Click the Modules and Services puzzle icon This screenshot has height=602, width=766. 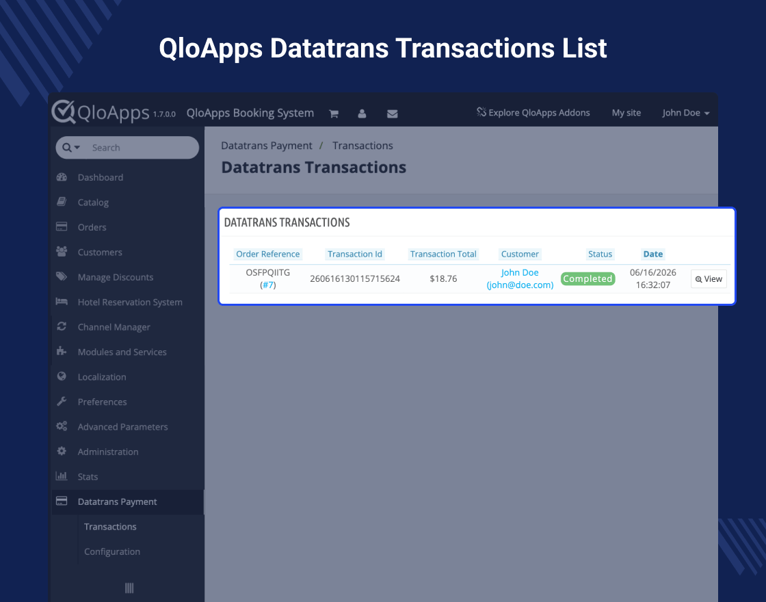62,352
